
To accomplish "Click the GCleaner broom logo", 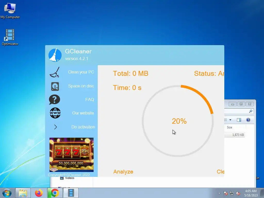I will [x=55, y=55].
